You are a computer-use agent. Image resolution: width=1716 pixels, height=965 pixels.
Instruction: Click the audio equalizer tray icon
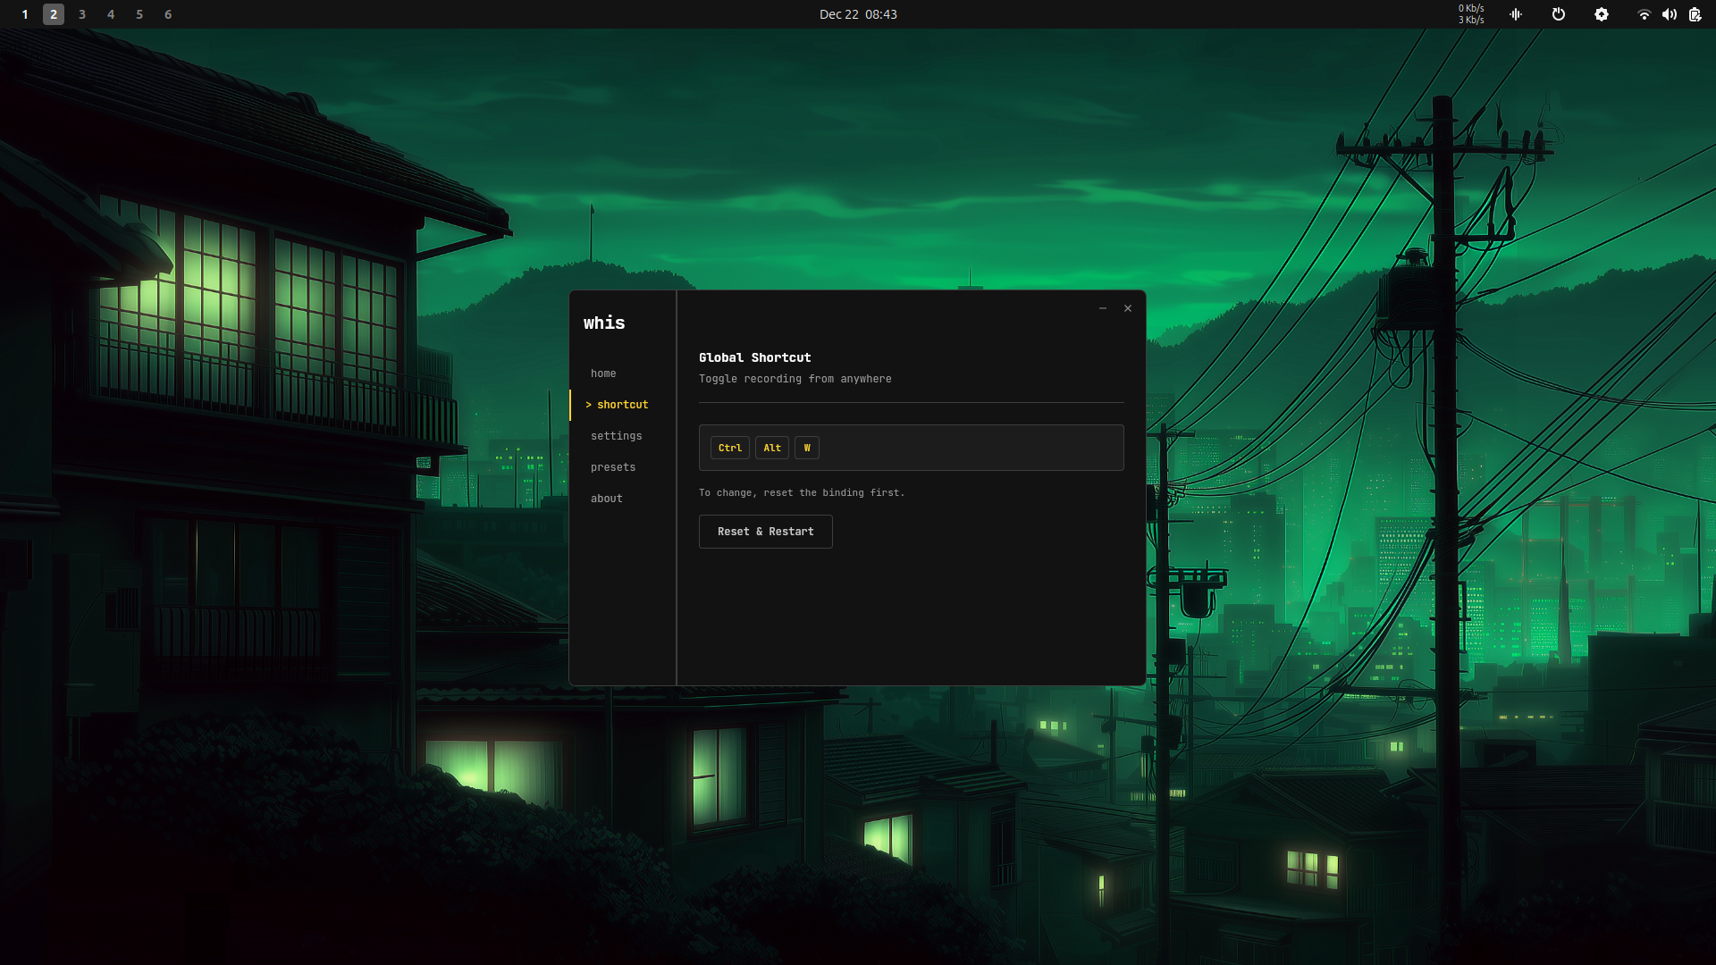click(1515, 14)
